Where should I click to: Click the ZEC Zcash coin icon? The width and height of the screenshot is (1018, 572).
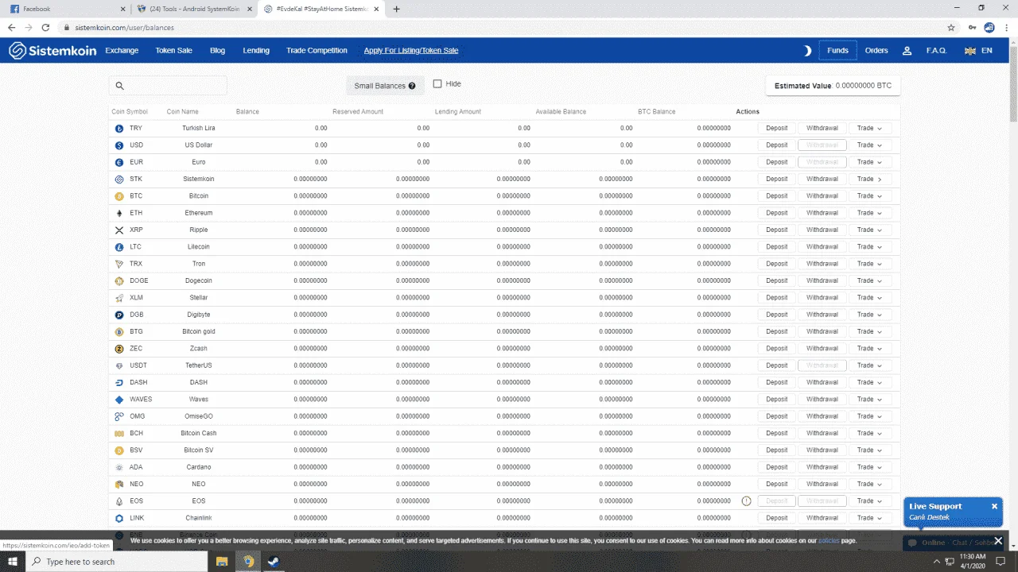point(119,349)
